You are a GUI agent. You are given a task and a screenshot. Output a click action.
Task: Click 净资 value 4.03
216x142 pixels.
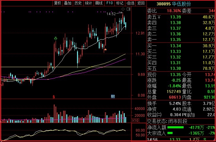[177, 109]
